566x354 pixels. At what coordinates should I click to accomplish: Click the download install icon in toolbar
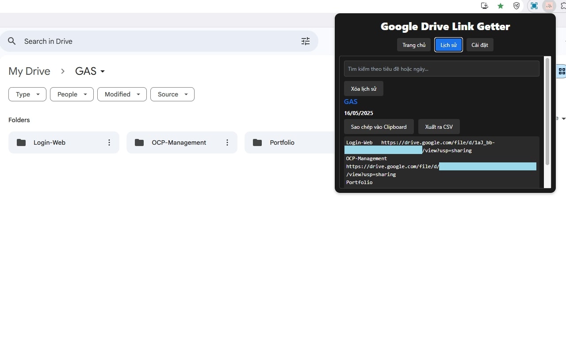(484, 6)
